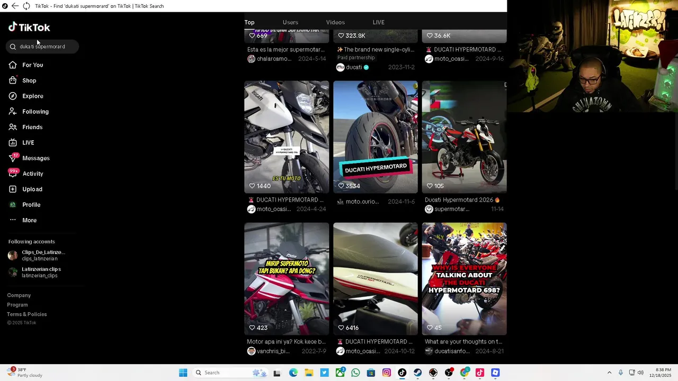Open Clips_De_Latinze followed account

click(x=37, y=255)
